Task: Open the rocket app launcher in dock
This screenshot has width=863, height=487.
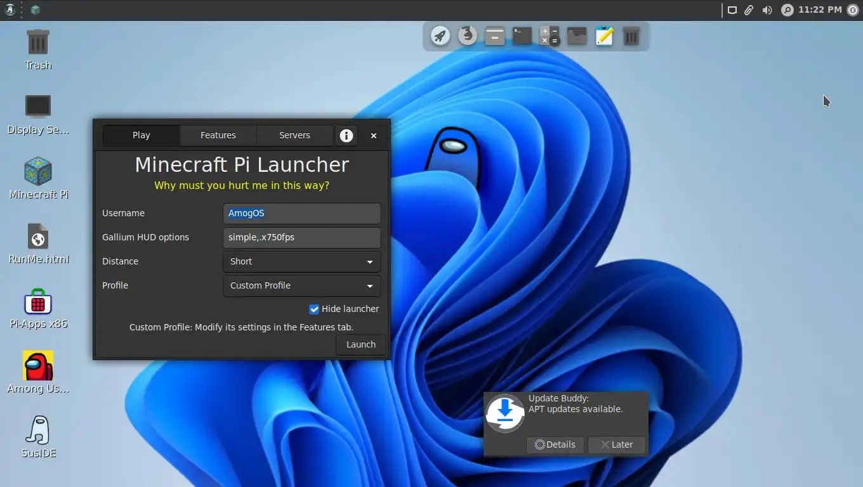Action: [440, 36]
